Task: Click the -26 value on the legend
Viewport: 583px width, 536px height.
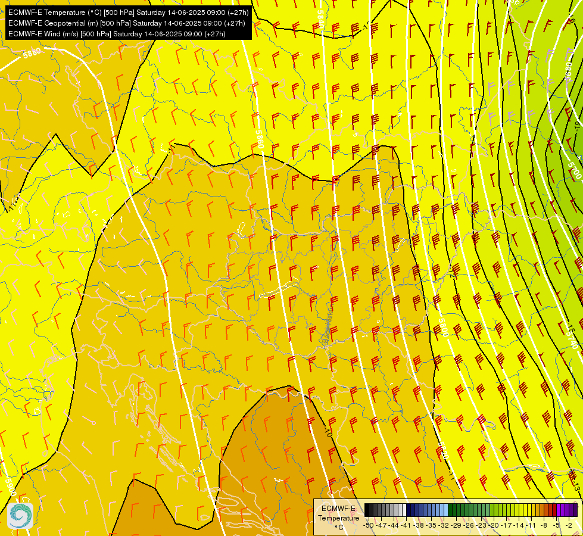Action: pyautogui.click(x=469, y=525)
